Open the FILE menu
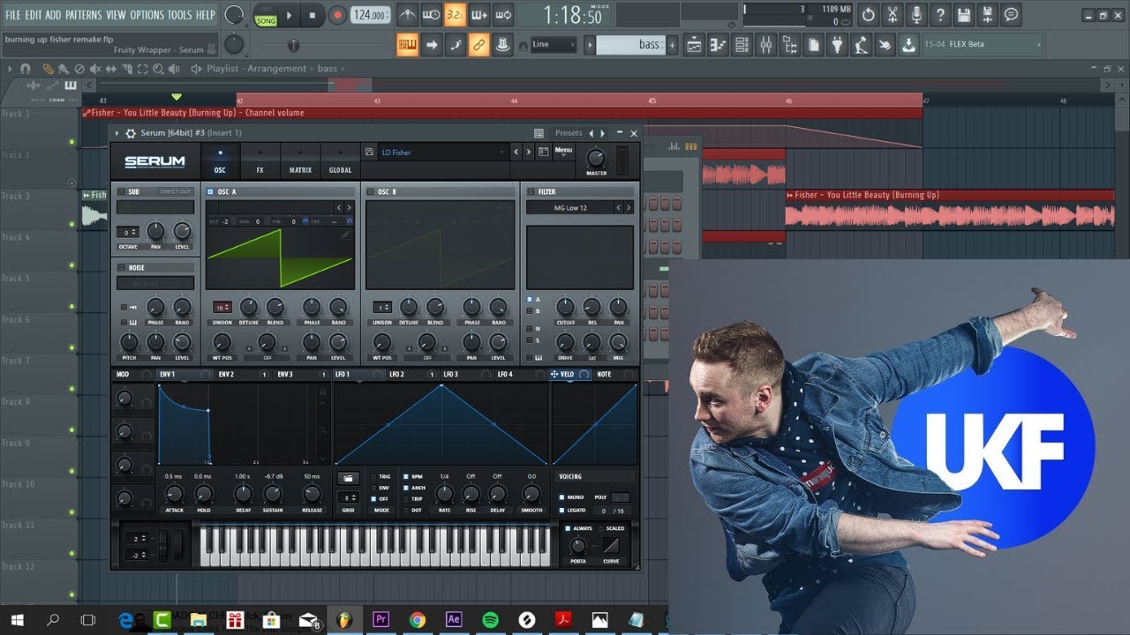Viewport: 1130px width, 635px height. tap(13, 15)
